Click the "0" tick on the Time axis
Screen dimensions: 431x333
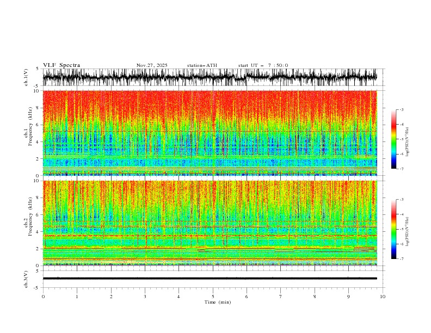point(43,297)
